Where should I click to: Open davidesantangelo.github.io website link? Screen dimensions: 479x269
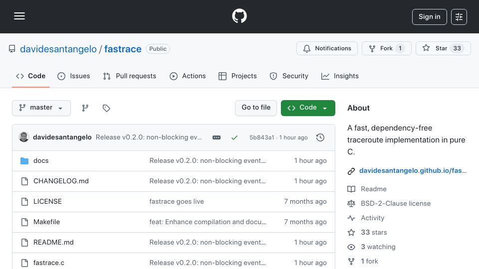coord(413,171)
